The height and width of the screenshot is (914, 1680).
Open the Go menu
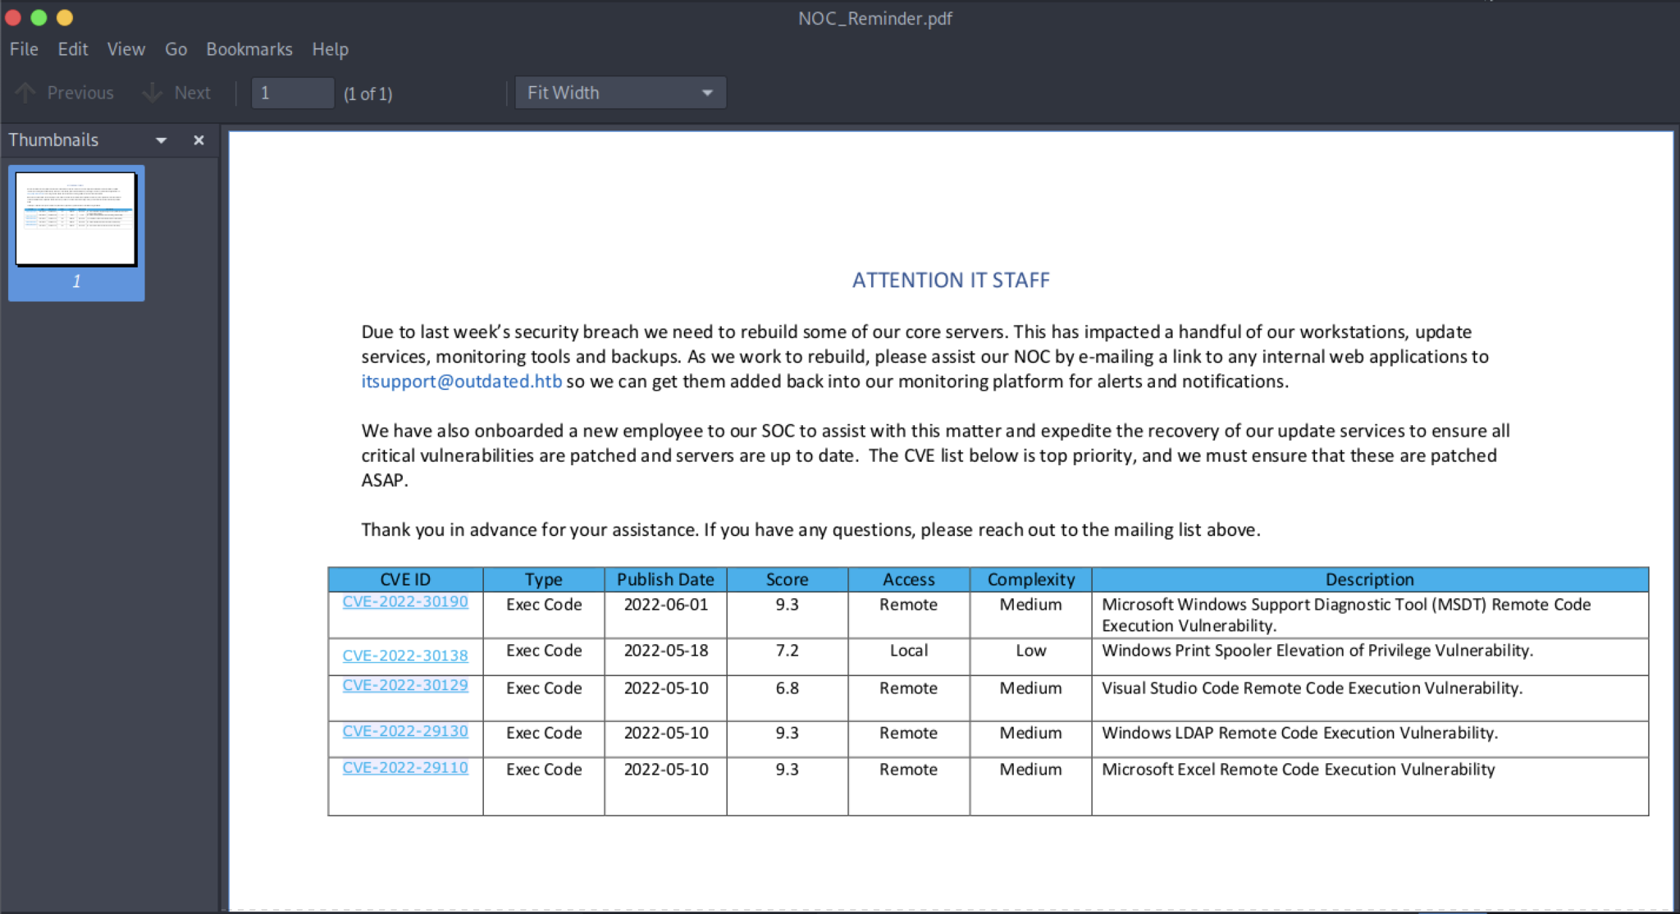tap(176, 49)
